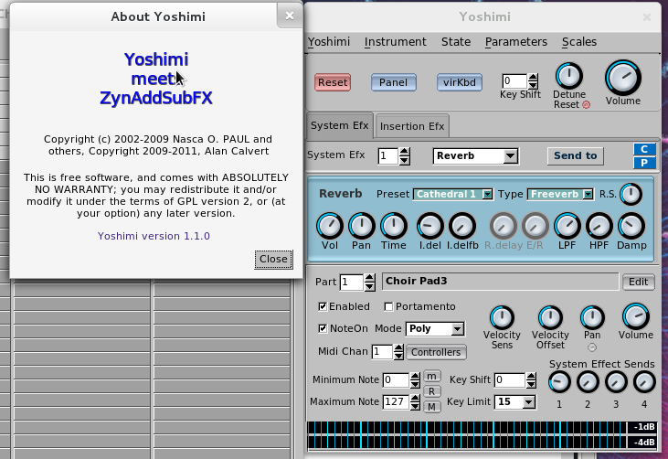Click the reverb Time knob
668x459 pixels.
393,225
